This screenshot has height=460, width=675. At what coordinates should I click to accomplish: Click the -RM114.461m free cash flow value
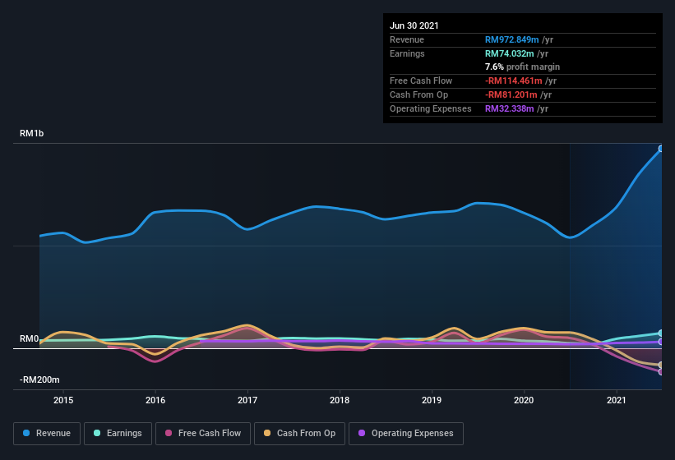coord(514,80)
